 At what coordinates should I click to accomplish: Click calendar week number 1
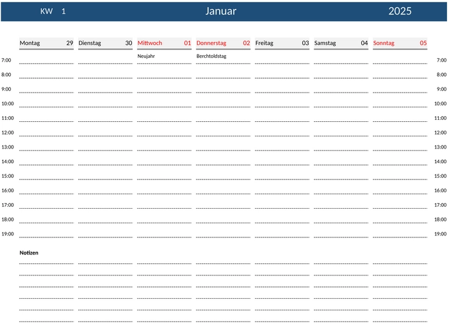coord(64,11)
